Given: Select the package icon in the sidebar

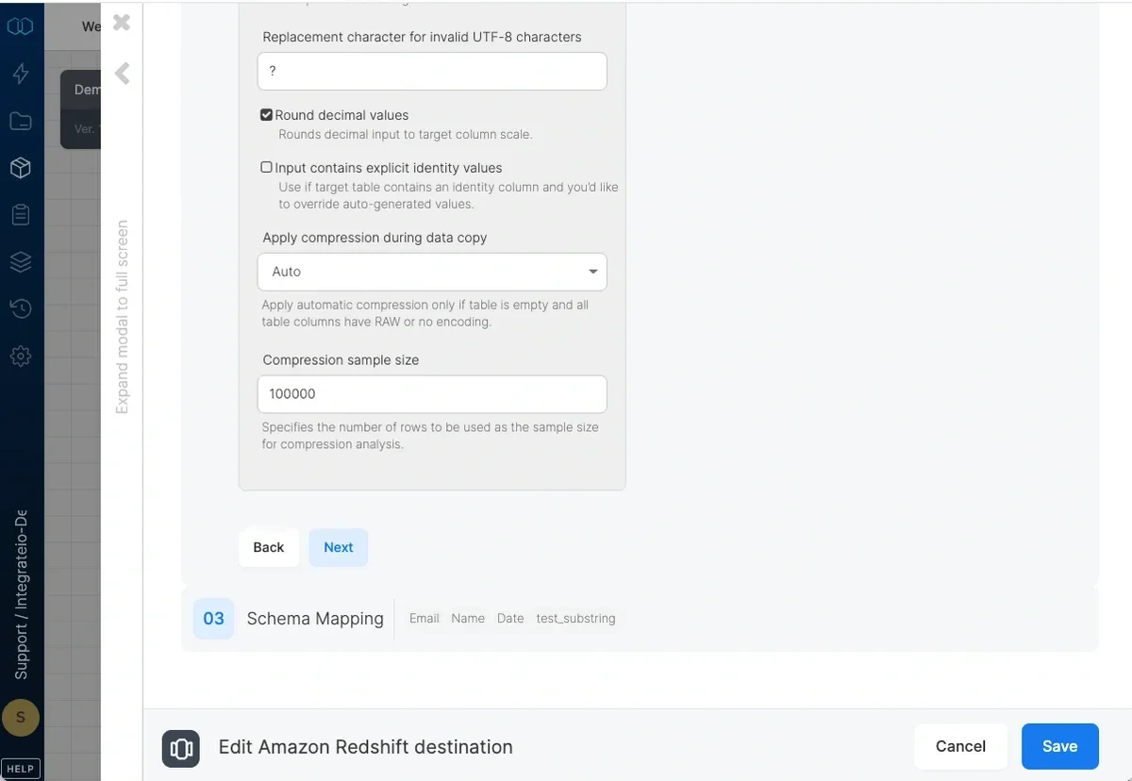Looking at the screenshot, I should (21, 168).
